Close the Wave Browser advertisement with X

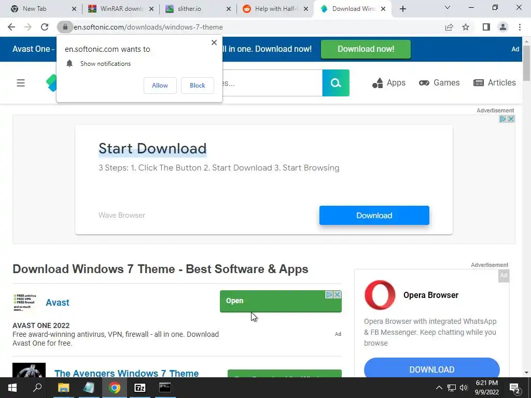tap(511, 119)
